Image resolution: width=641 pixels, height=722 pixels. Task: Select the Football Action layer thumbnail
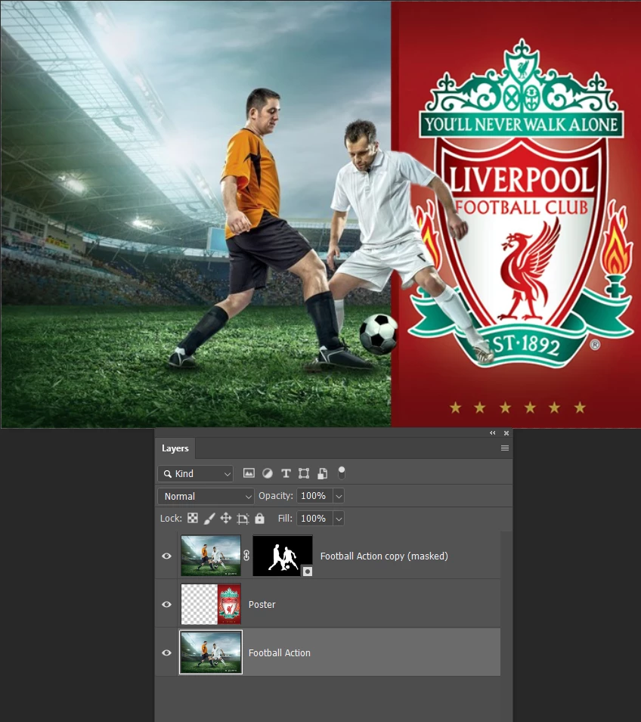[x=211, y=652]
